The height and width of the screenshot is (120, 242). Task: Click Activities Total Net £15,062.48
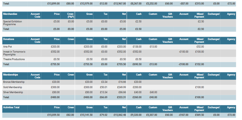pyautogui.click(x=120, y=115)
